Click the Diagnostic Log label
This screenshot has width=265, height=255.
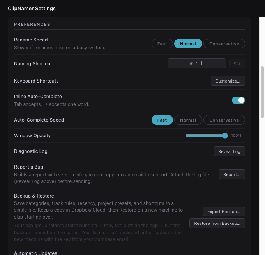pos(30,151)
